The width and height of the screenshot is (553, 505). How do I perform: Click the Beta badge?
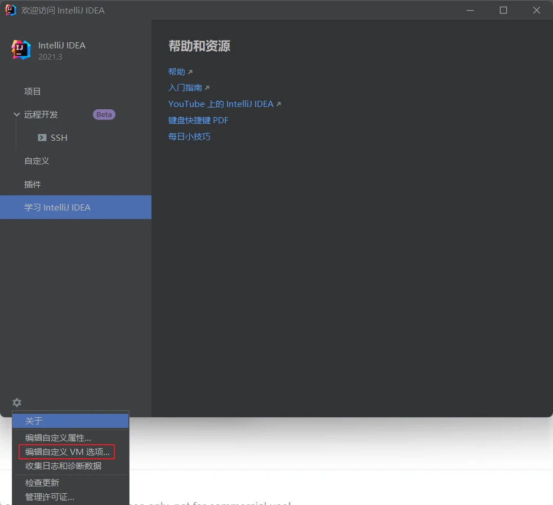(x=104, y=115)
